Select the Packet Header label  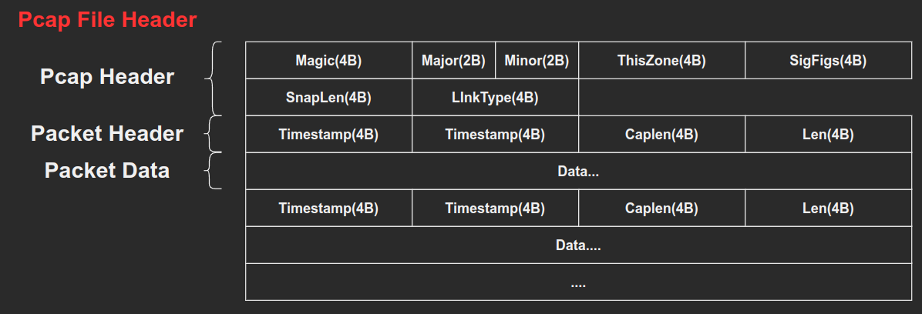(x=107, y=133)
